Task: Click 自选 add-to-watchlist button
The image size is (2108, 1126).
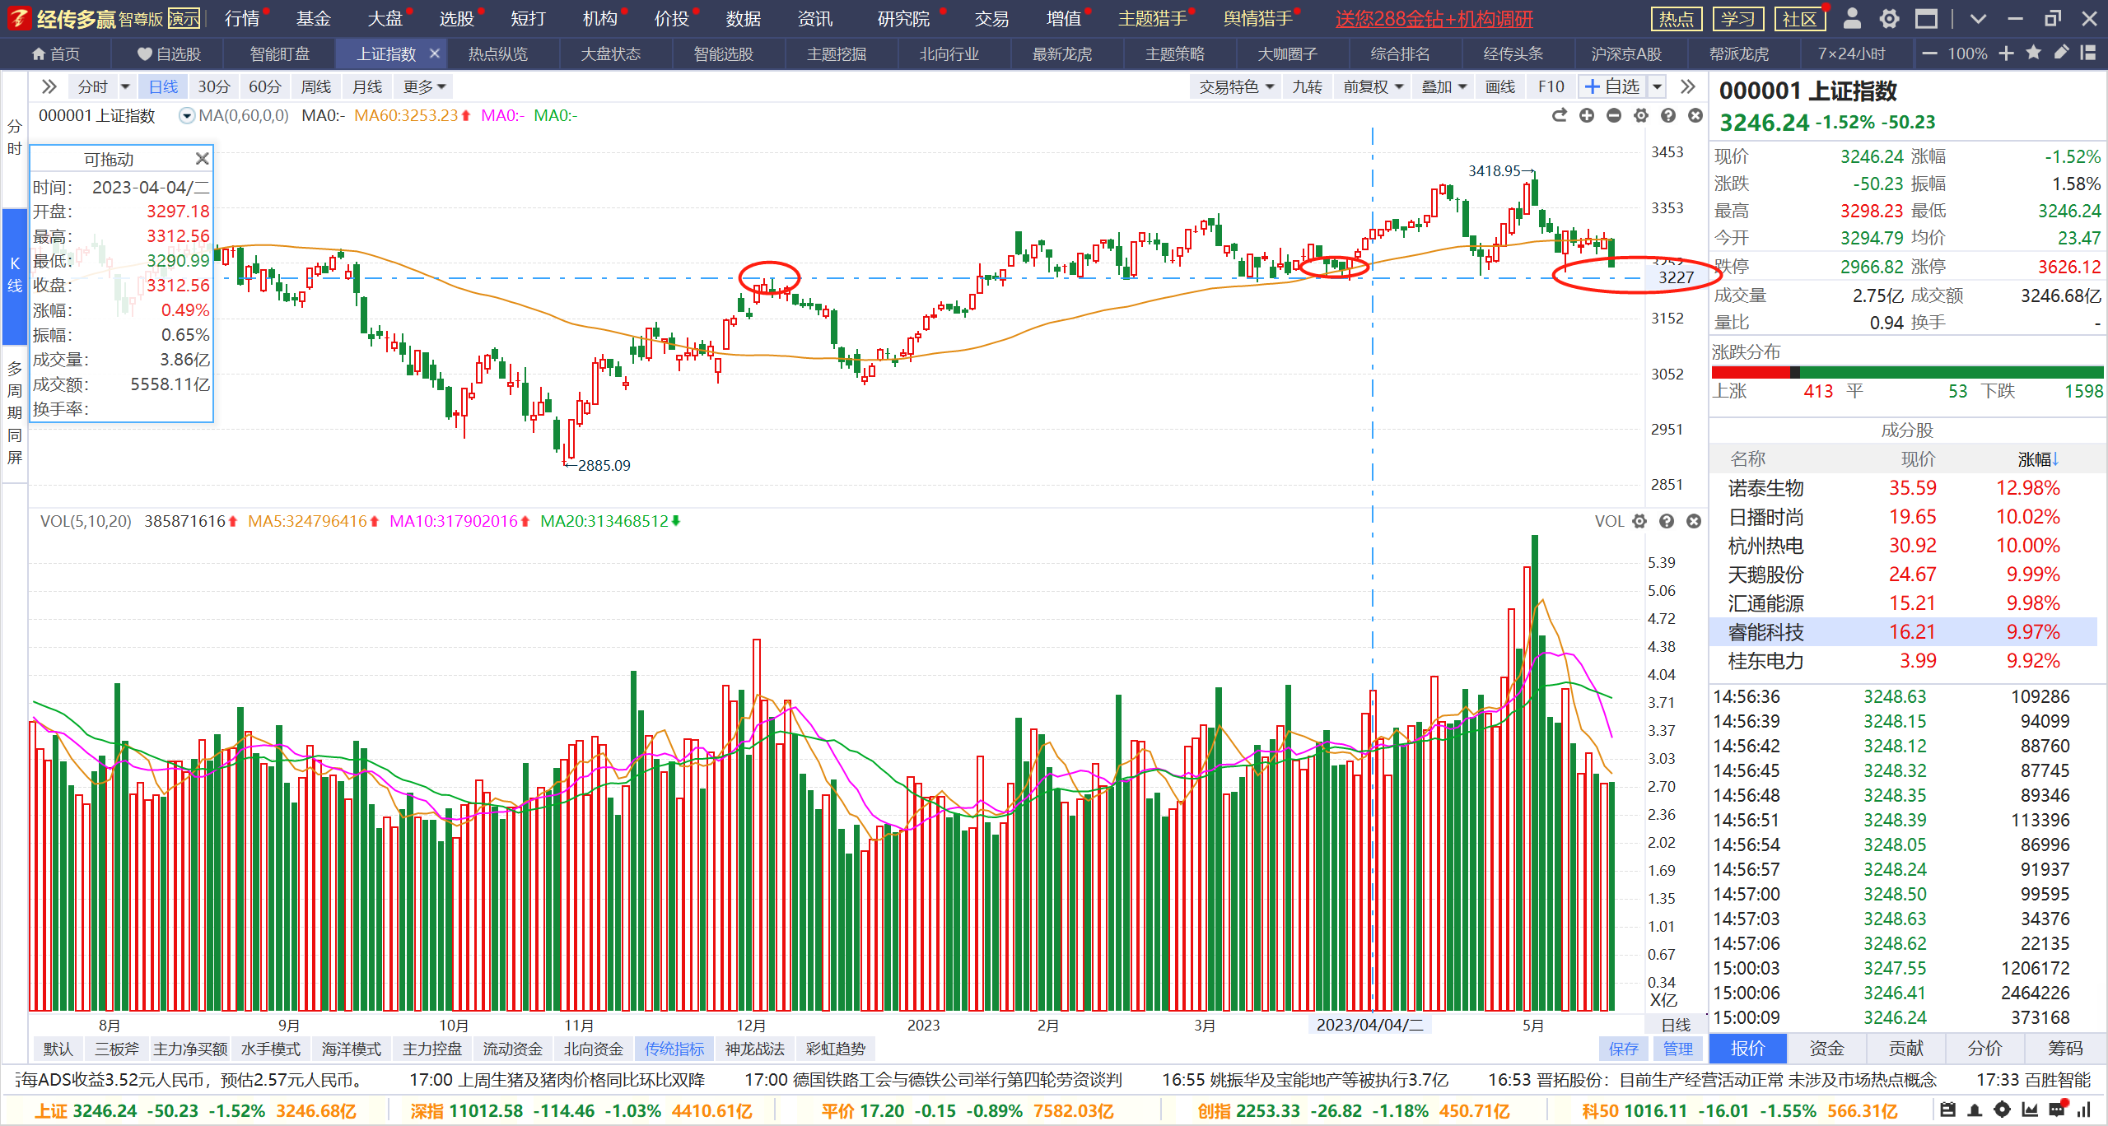Action: point(1612,86)
